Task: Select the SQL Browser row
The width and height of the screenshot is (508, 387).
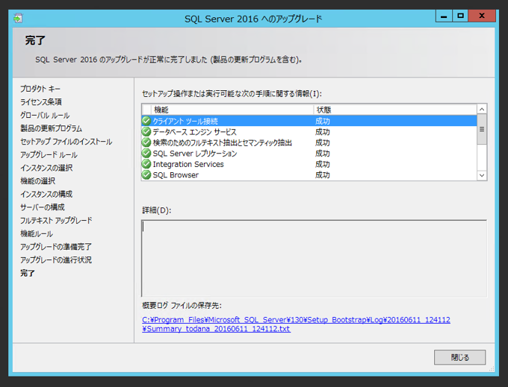Action: [309, 174]
